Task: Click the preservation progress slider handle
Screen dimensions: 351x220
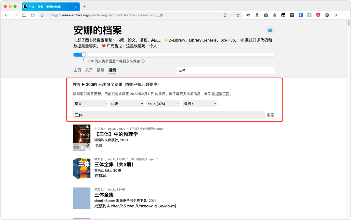Action: coord(84,55)
